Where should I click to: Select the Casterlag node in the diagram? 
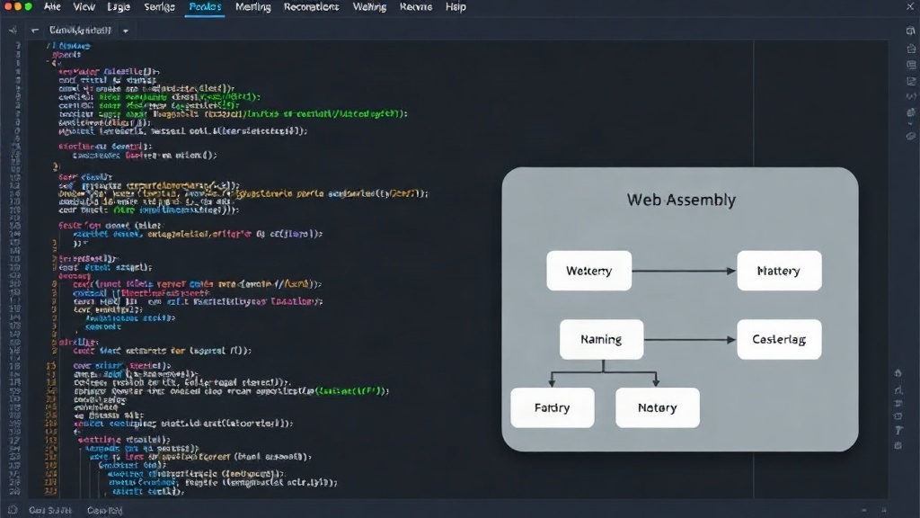point(779,339)
